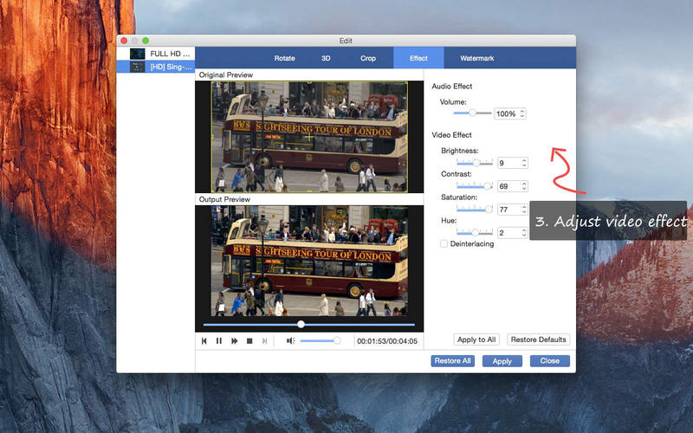The width and height of the screenshot is (693, 433).
Task: Adjust the Contrast stepper arrows
Action: point(524,186)
